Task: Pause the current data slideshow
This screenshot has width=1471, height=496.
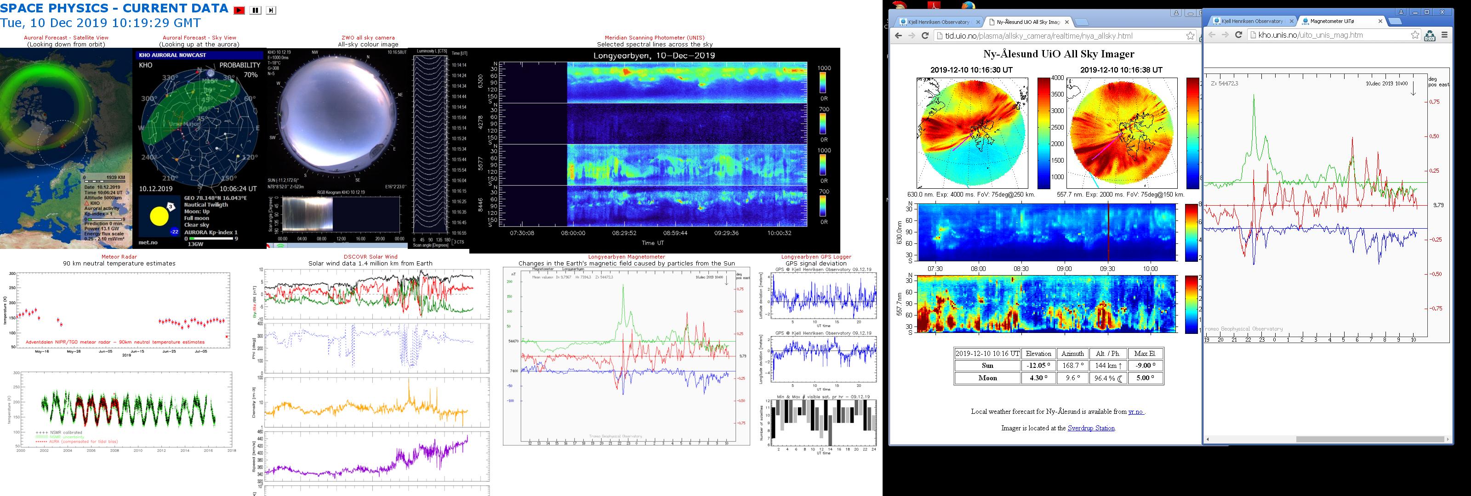Action: [x=255, y=10]
